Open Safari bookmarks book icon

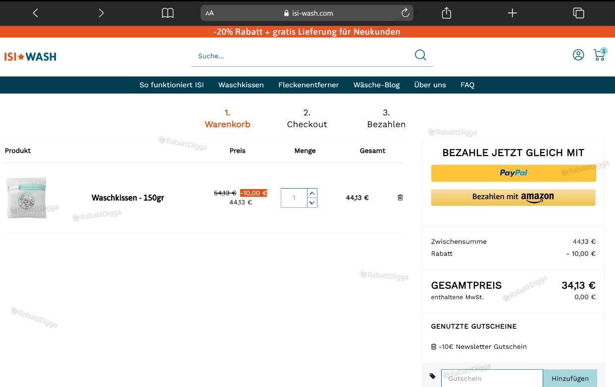tap(168, 13)
